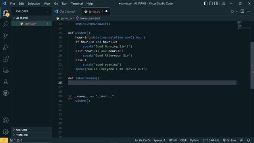Open the Explorer view in activity bar
The height and width of the screenshot is (143, 254).
(x=6, y=13)
